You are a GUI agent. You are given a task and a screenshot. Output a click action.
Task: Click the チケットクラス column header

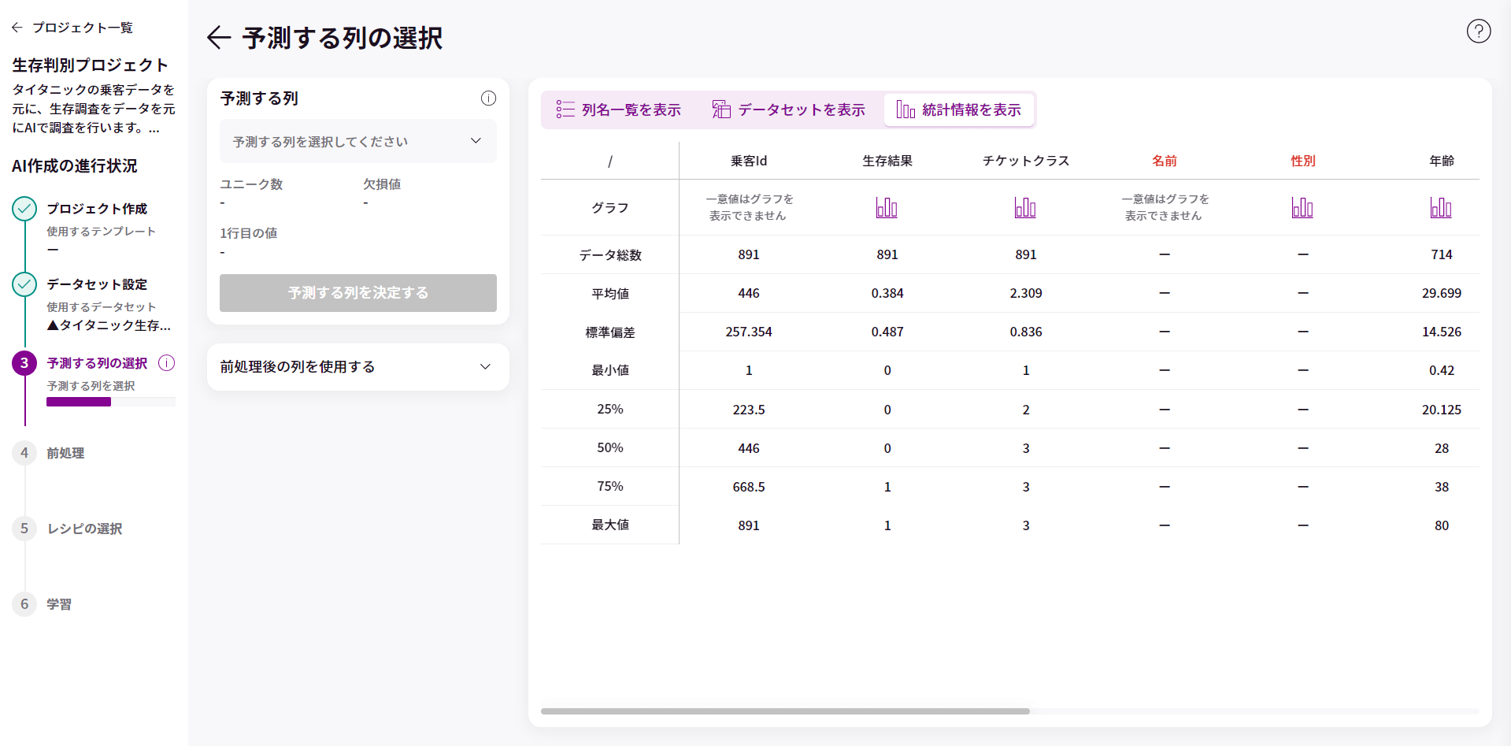coord(1026,161)
